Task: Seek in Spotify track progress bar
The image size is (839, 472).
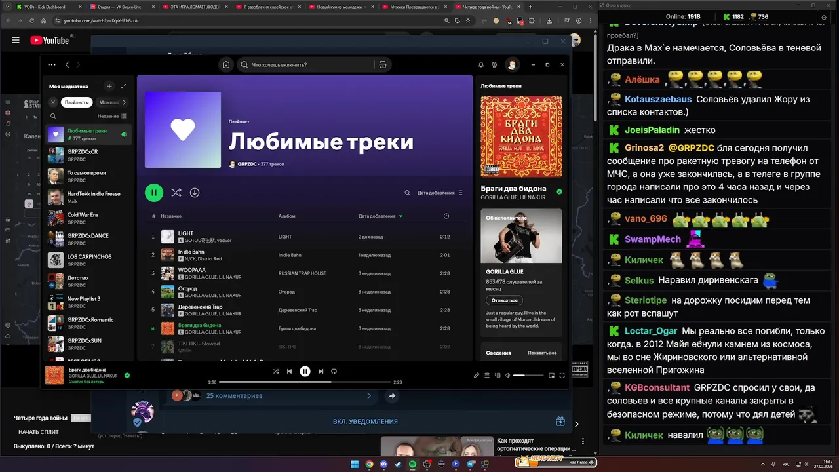Action: (305, 382)
